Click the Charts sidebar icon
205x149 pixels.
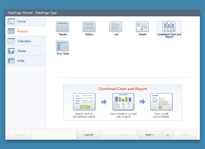tap(11, 51)
